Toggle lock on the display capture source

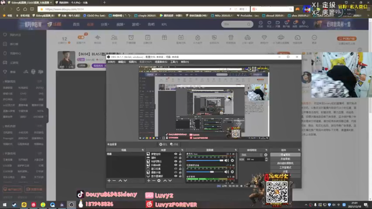(180, 176)
